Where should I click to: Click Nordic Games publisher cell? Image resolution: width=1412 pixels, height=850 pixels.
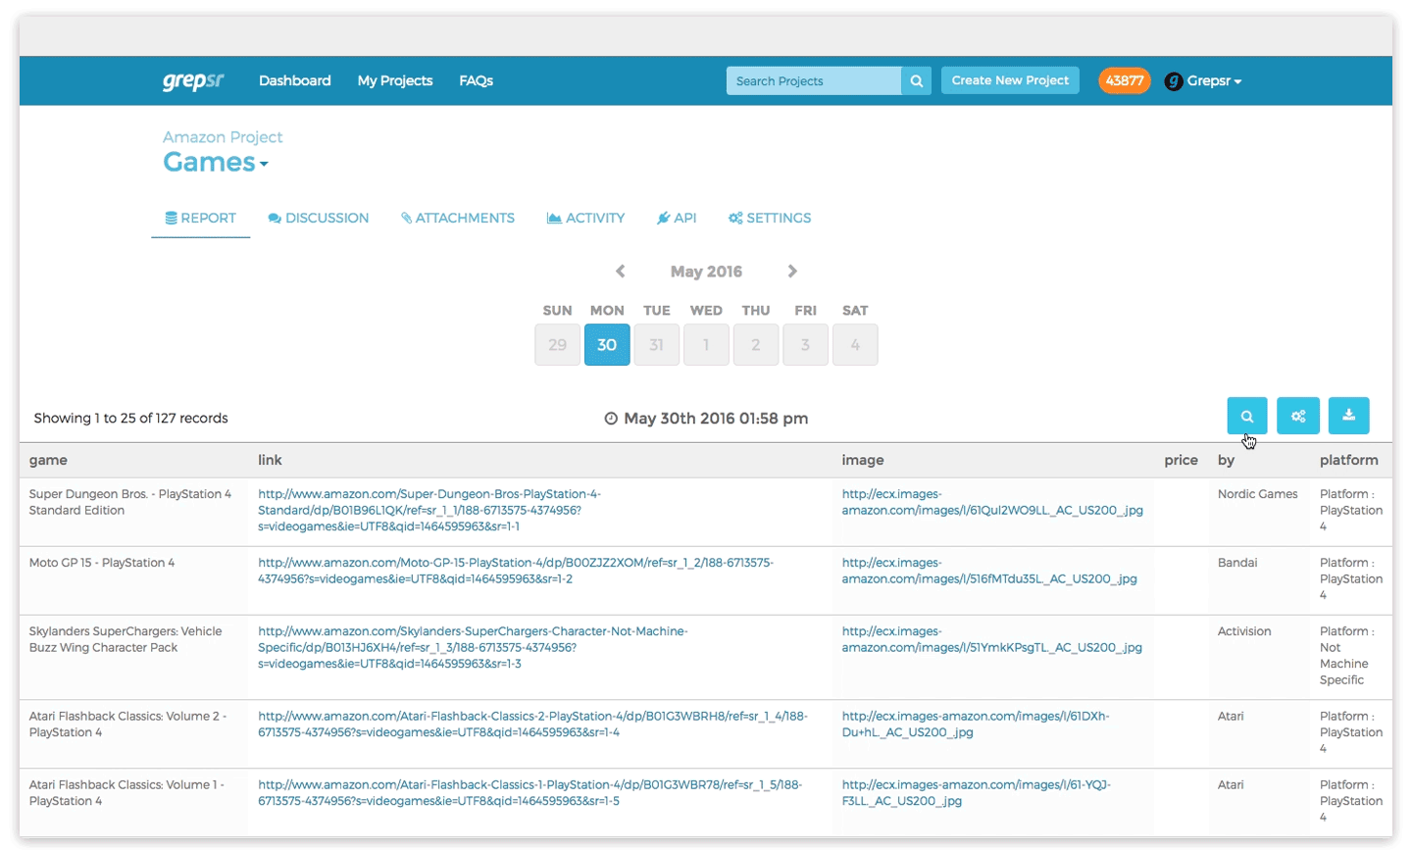click(x=1257, y=494)
